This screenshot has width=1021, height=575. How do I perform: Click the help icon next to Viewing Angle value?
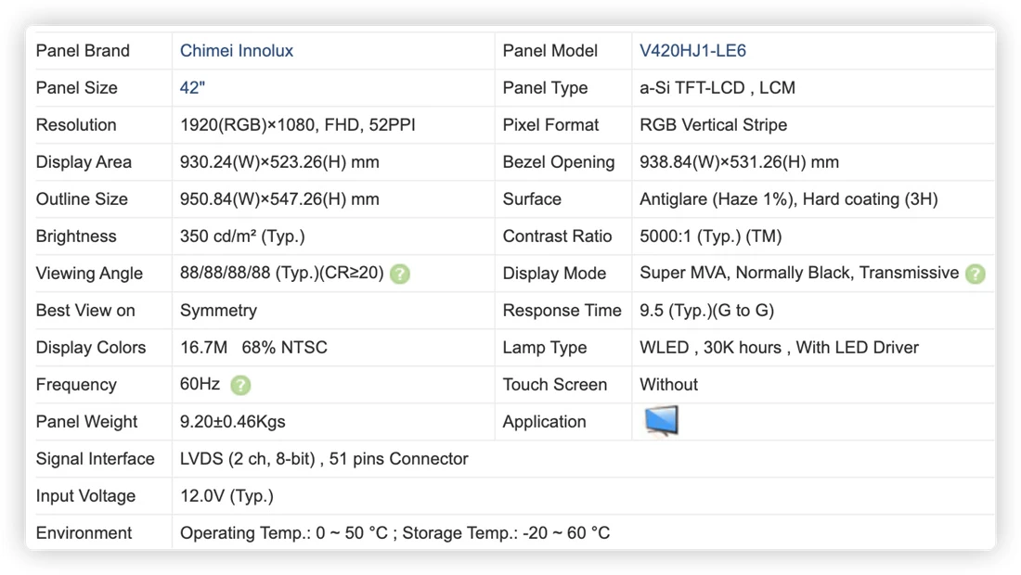tap(400, 274)
